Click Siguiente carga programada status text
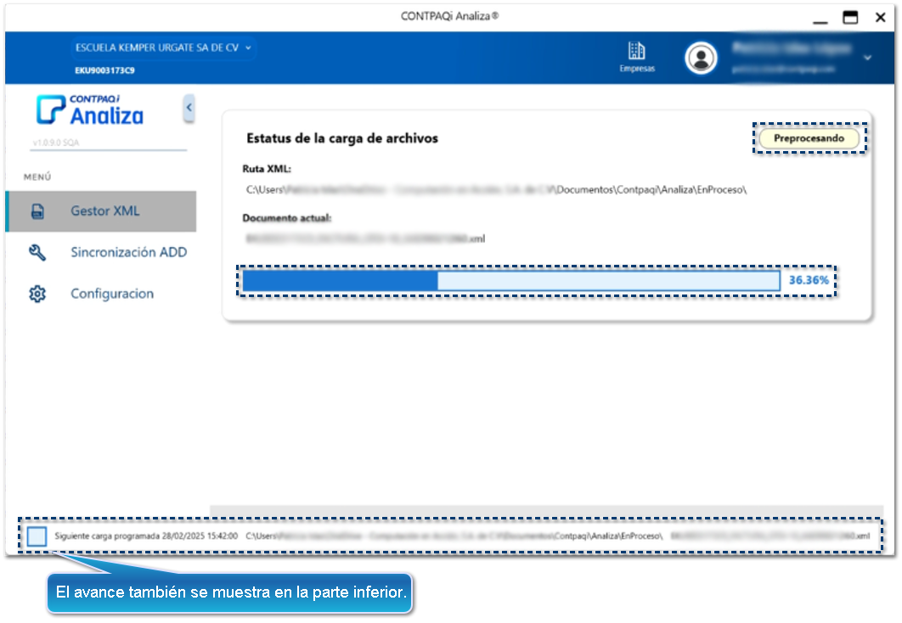The image size is (902, 623). coord(146,536)
